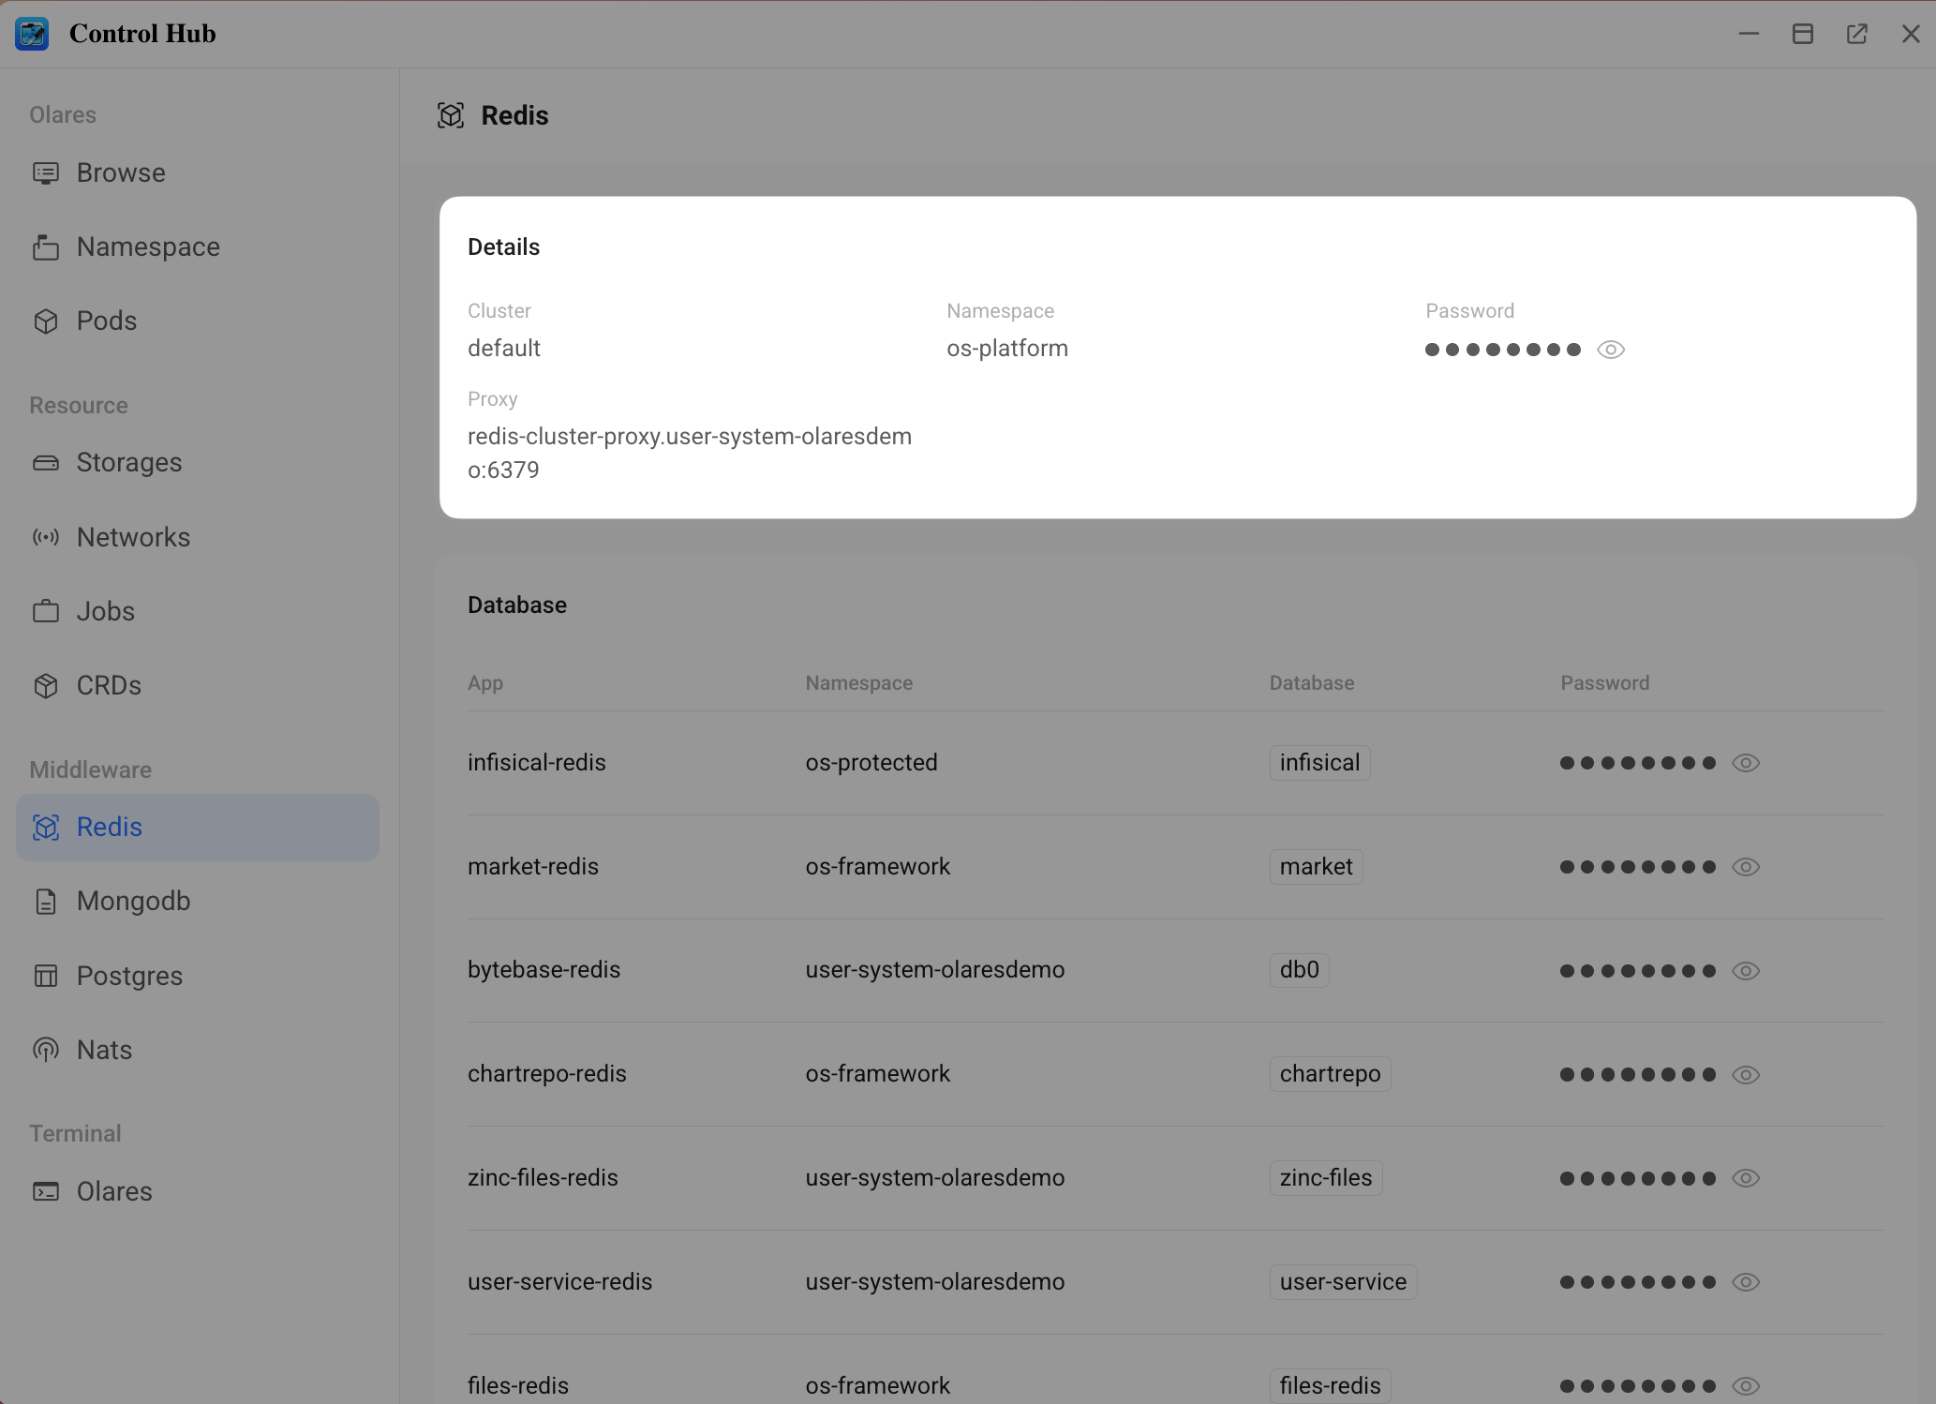Click the Namespace sidebar entry

pyautogui.click(x=146, y=246)
